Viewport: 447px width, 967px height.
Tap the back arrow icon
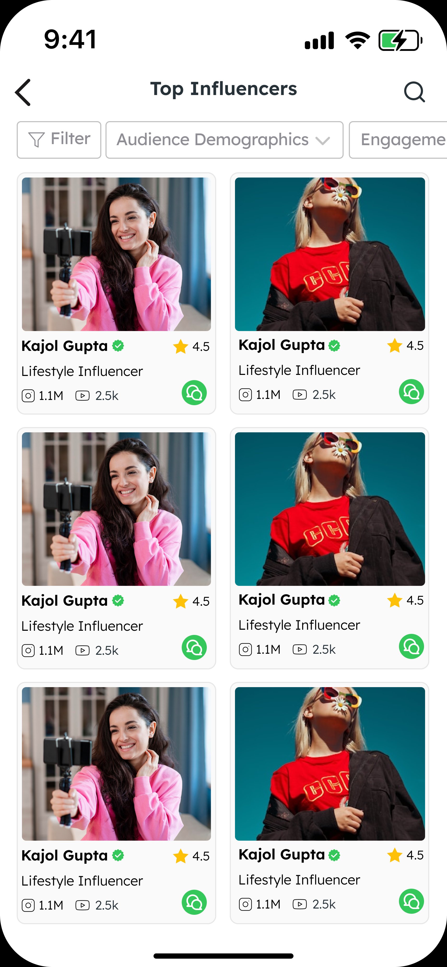(22, 92)
